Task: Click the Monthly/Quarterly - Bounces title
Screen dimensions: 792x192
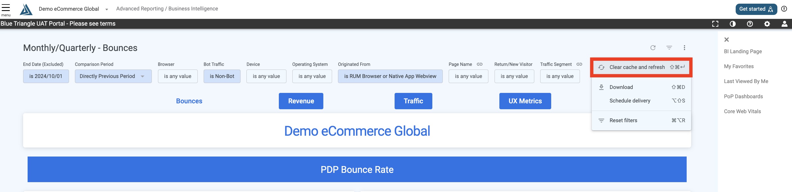Action: click(x=80, y=48)
